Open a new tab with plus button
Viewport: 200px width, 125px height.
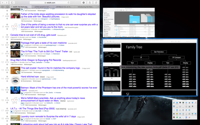pos(98,6)
